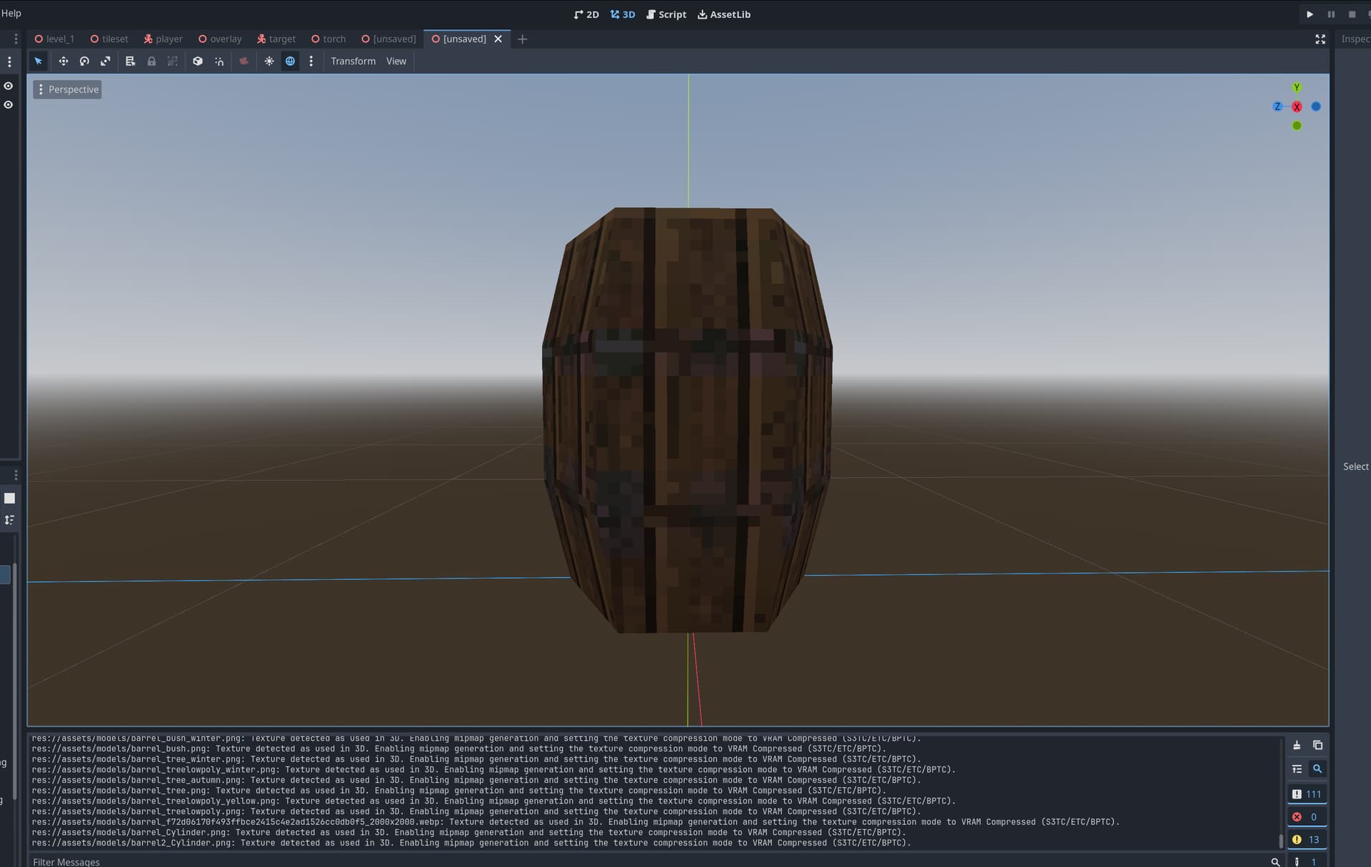Open the Perspective viewport options menu
Viewport: 1371px width, 867px height.
pyautogui.click(x=67, y=89)
